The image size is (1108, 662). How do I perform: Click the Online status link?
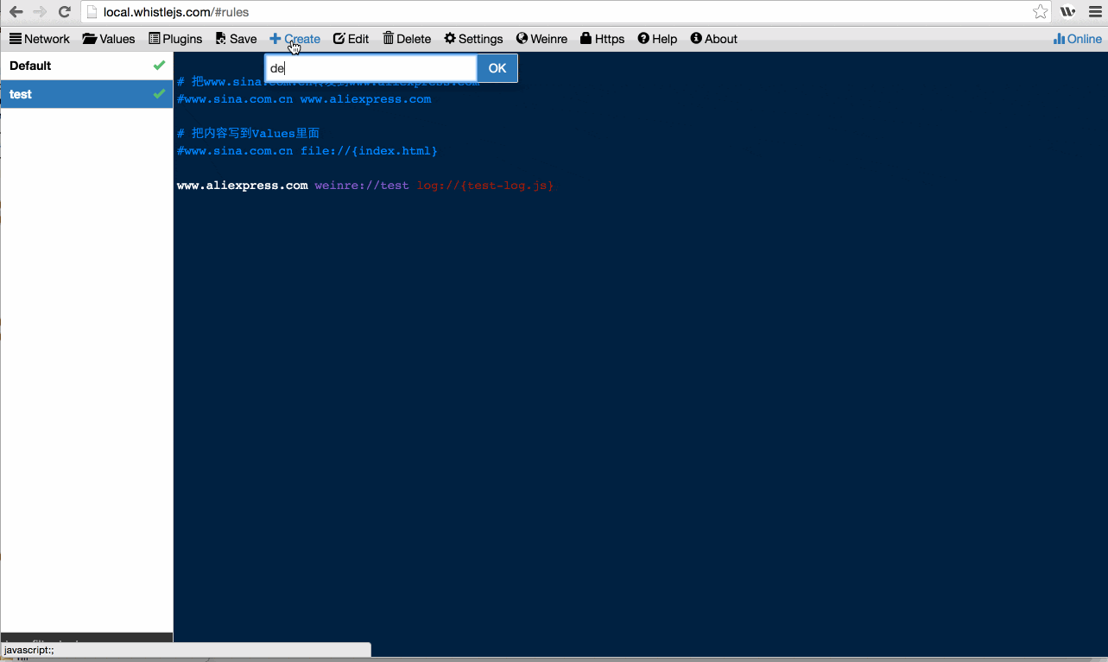click(1078, 39)
